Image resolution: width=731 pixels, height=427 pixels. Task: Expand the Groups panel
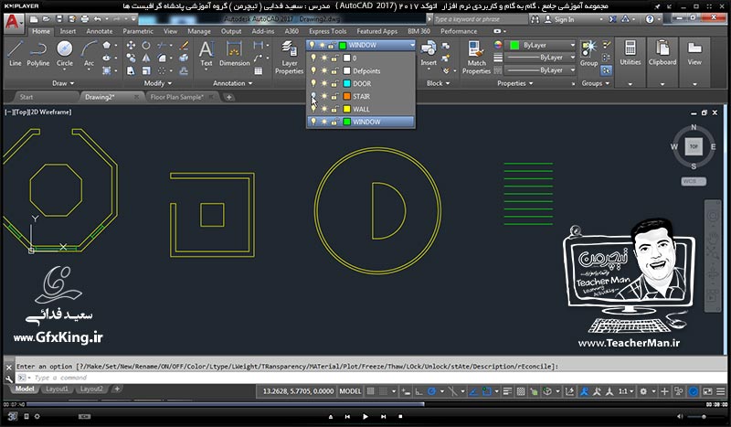(596, 83)
